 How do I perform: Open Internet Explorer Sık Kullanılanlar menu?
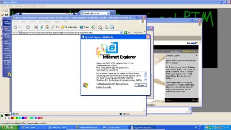(x=45, y=22)
